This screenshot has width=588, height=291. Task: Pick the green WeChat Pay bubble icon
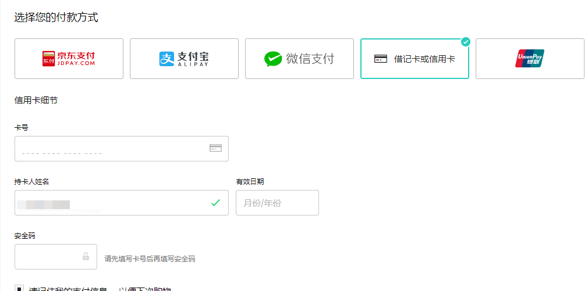[272, 59]
